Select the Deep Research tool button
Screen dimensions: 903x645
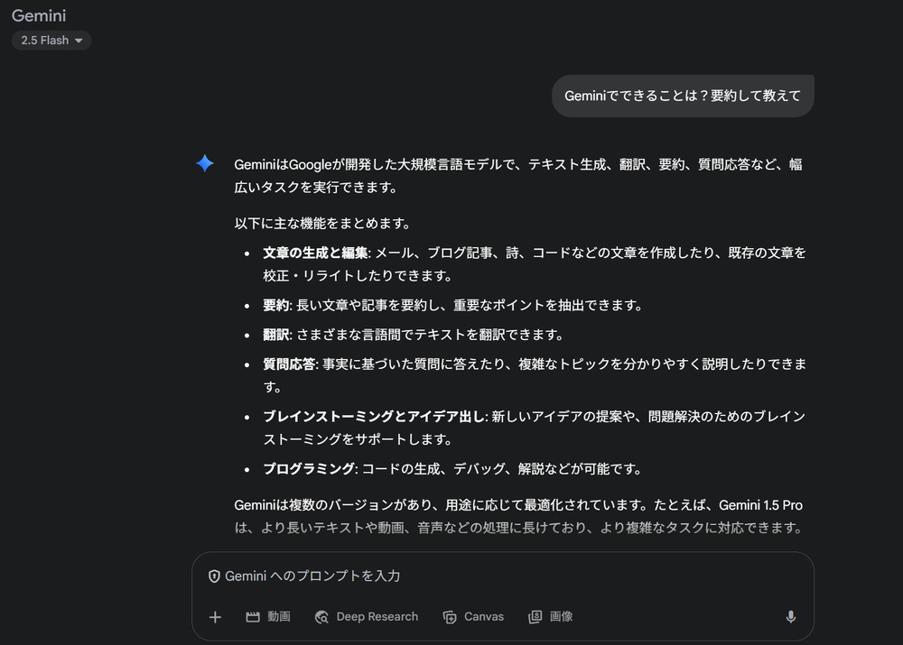pyautogui.click(x=367, y=617)
